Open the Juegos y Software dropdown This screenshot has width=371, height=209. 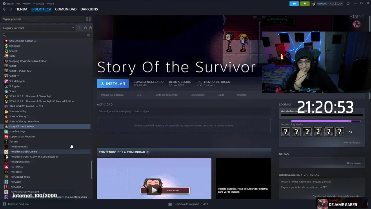coord(38,28)
